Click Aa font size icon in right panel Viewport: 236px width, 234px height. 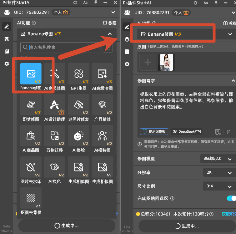point(206,3)
